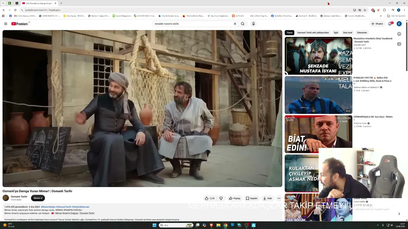Start voice search with microphone
The image size is (408, 229).
coord(253,24)
